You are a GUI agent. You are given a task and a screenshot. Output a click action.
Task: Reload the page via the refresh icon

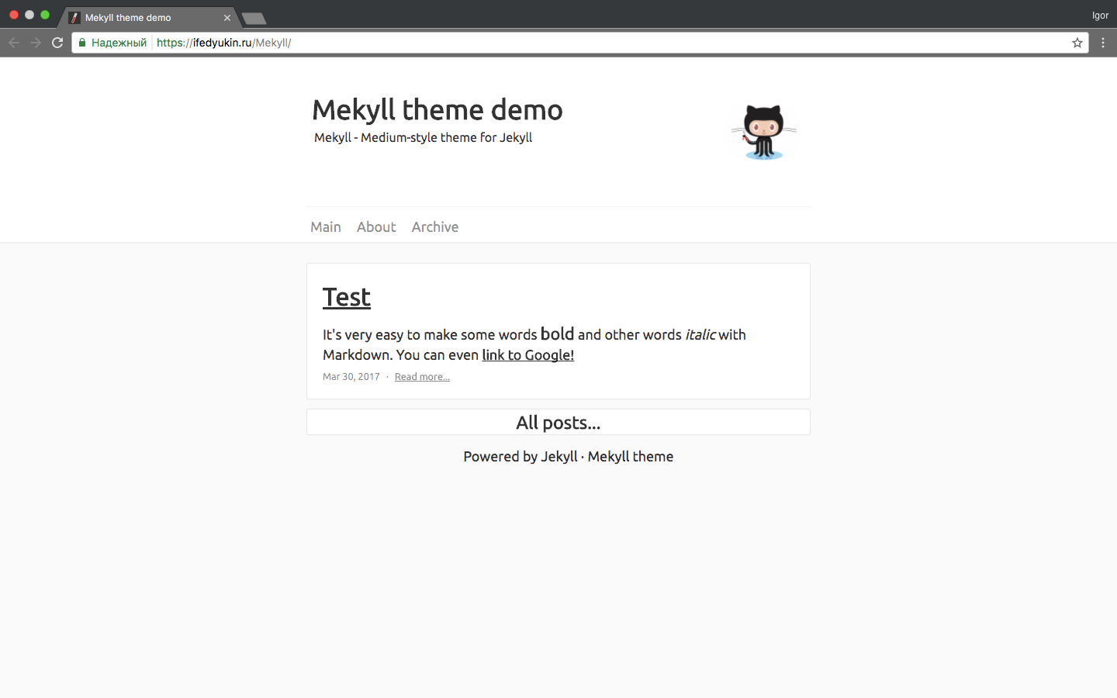tap(57, 43)
